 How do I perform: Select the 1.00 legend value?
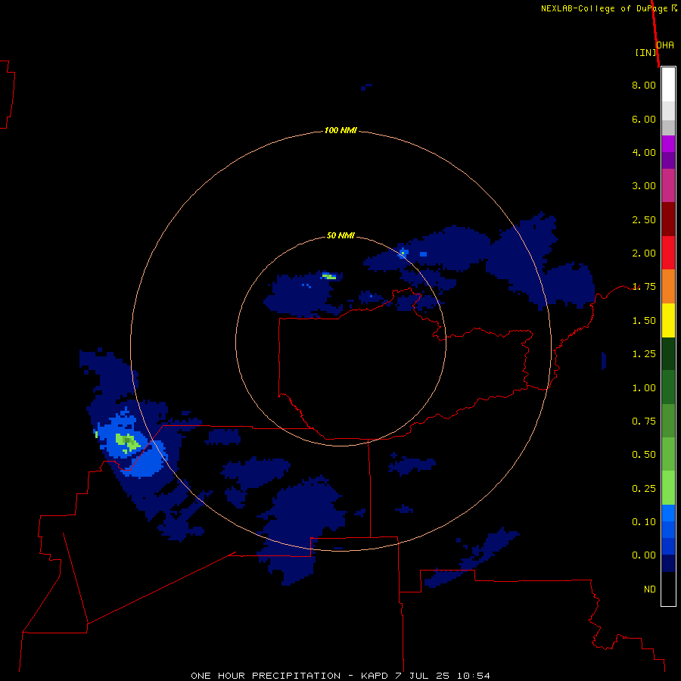click(x=644, y=388)
